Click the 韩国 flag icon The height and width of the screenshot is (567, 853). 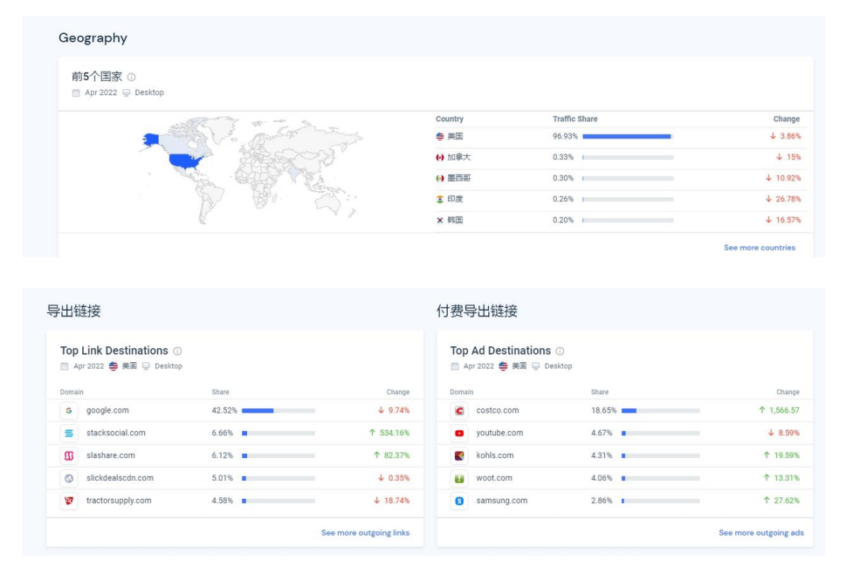click(x=439, y=220)
